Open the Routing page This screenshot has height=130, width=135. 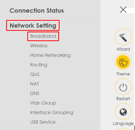coord(39,65)
